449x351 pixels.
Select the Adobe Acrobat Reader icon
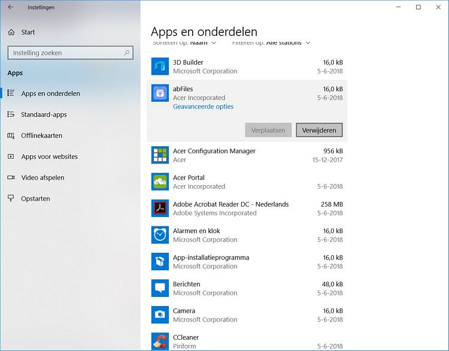160,208
